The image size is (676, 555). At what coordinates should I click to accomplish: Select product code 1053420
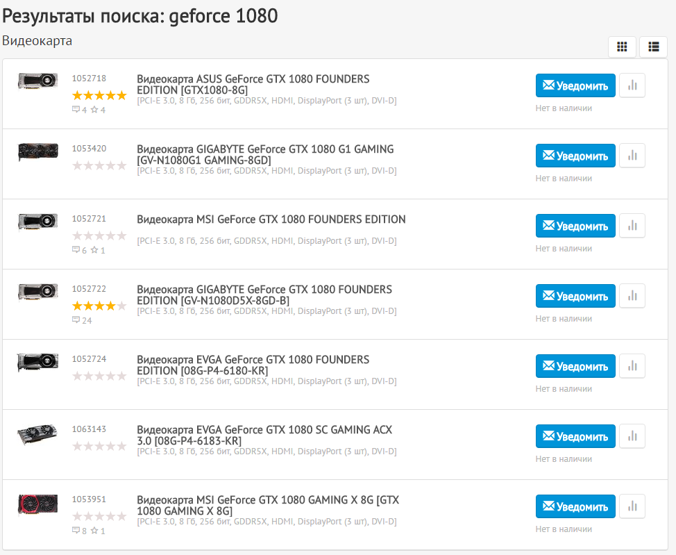pos(89,148)
